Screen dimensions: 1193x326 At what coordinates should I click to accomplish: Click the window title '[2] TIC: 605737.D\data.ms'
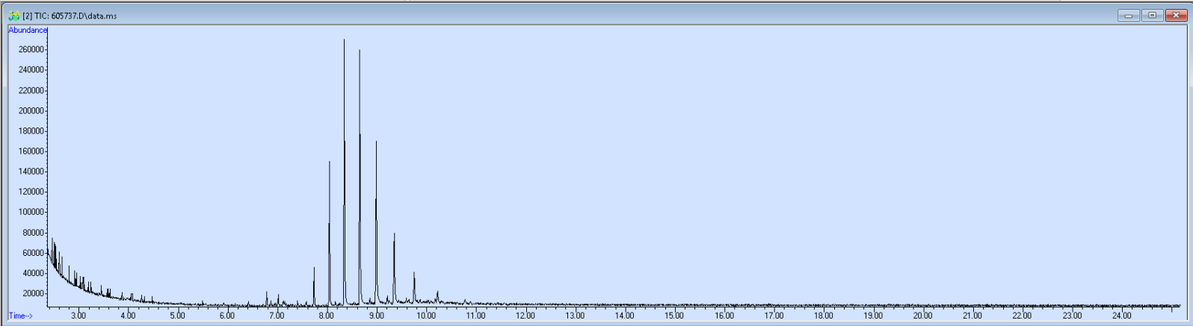[x=70, y=16]
